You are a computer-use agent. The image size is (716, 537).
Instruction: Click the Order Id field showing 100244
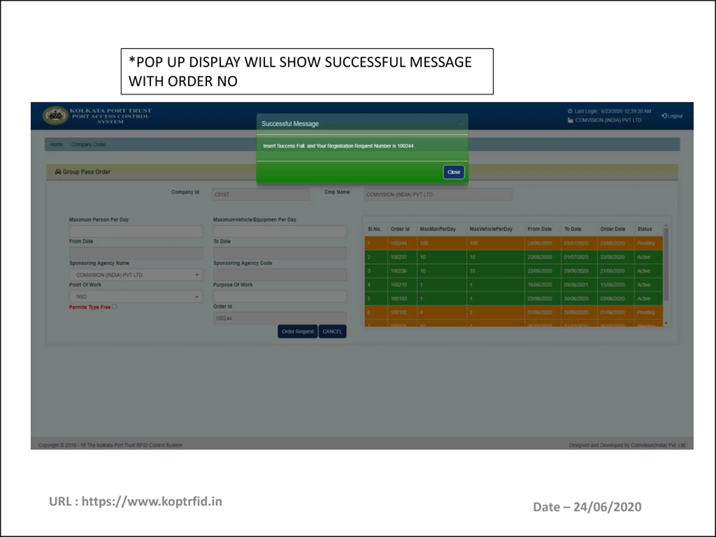coord(280,319)
